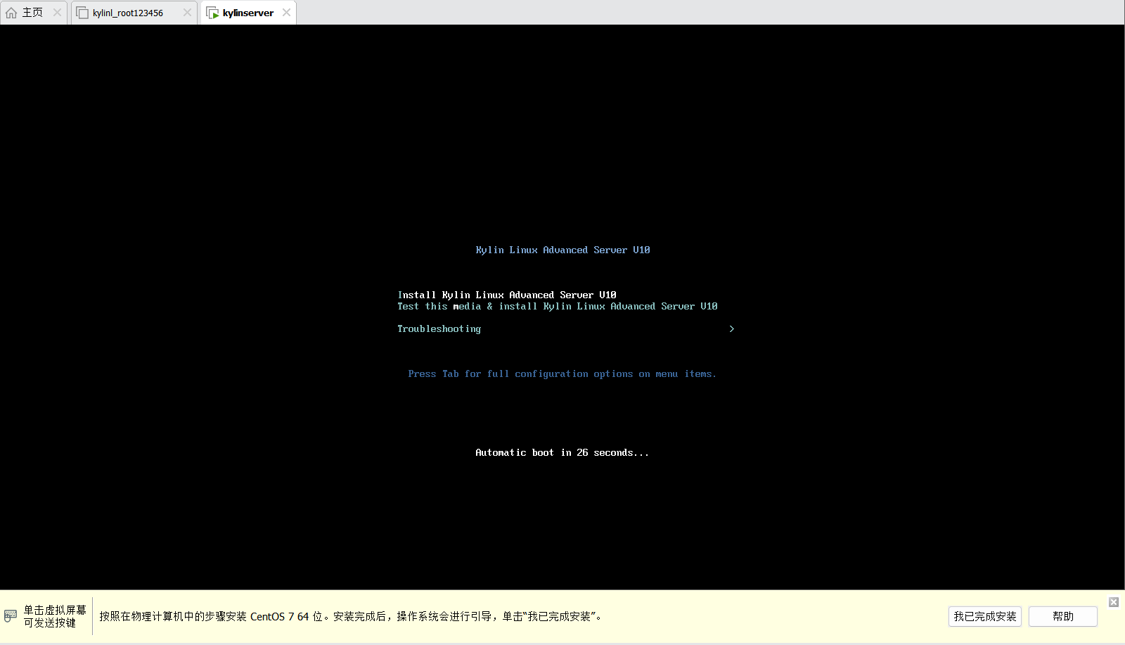Viewport: 1125px width, 645px height.
Task: Click the 单击虚拟屏幕 可发送按键 hint text
Action: (x=55, y=616)
